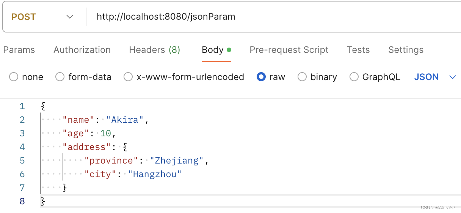Select the x-www-form-urlencoded radio button

click(128, 77)
